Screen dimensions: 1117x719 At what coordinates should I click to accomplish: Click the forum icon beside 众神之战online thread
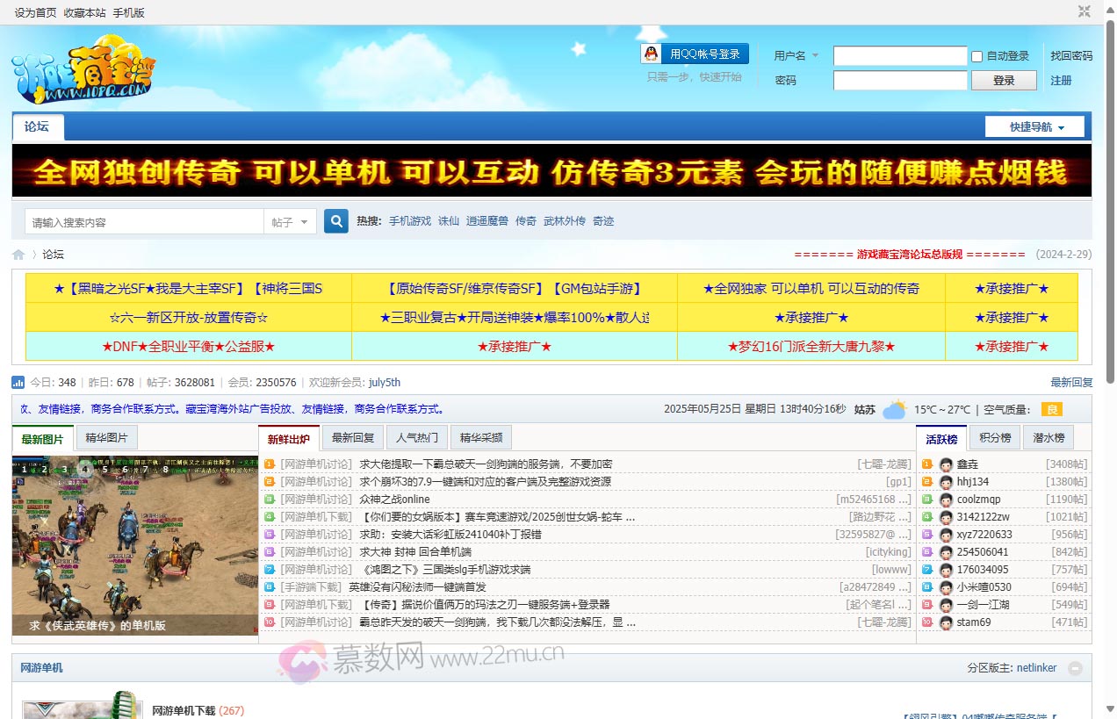click(268, 499)
